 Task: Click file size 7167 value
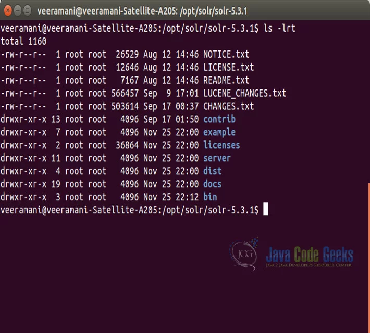tap(130, 80)
